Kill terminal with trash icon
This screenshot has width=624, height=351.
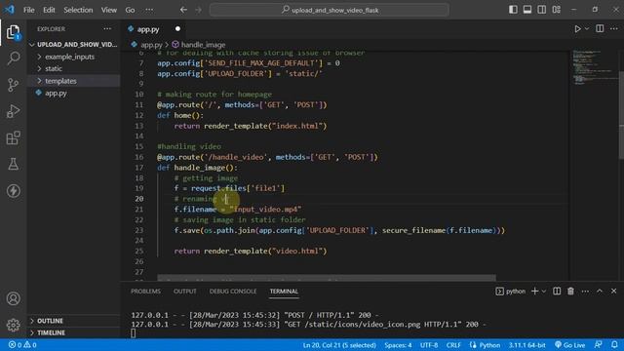[570, 292]
